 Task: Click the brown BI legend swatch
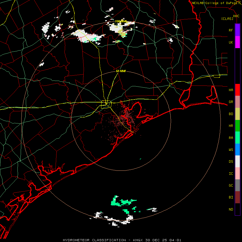[x=237, y=197]
